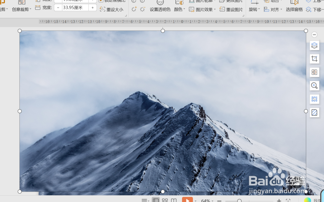Click the crop icon in floating toolbar
This screenshot has width=324, height=202.
314,59
